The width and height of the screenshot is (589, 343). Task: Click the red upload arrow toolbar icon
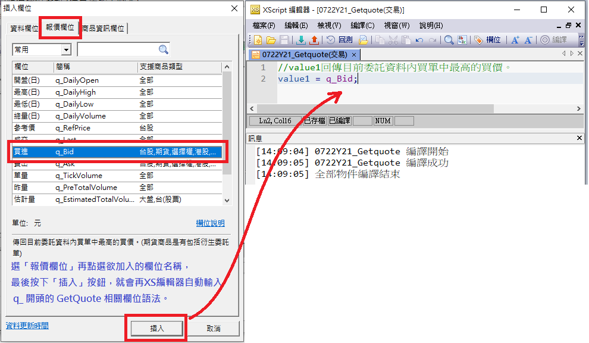pyautogui.click(x=314, y=40)
